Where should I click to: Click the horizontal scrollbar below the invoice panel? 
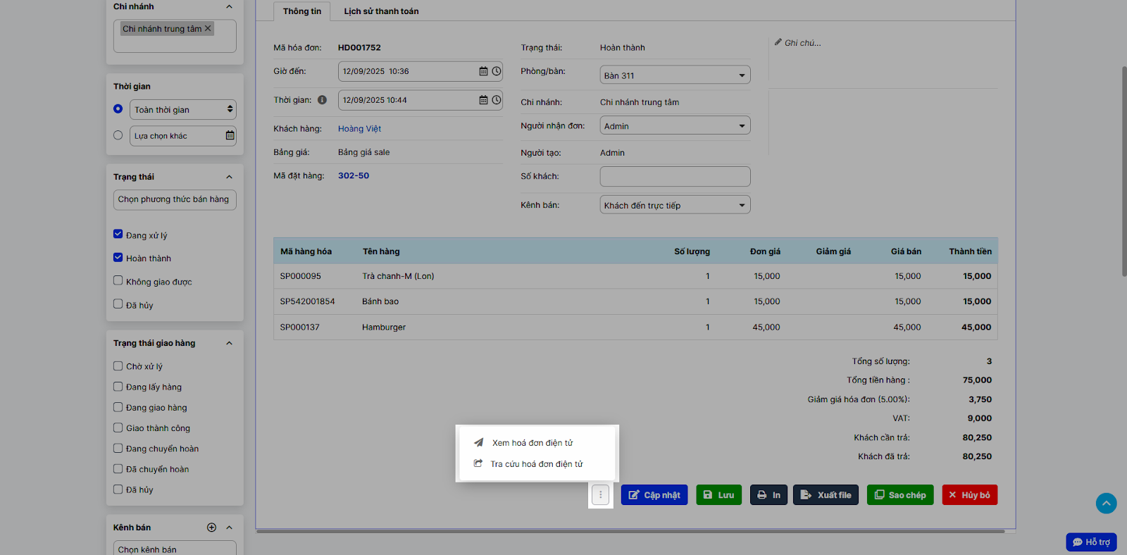pos(630,532)
